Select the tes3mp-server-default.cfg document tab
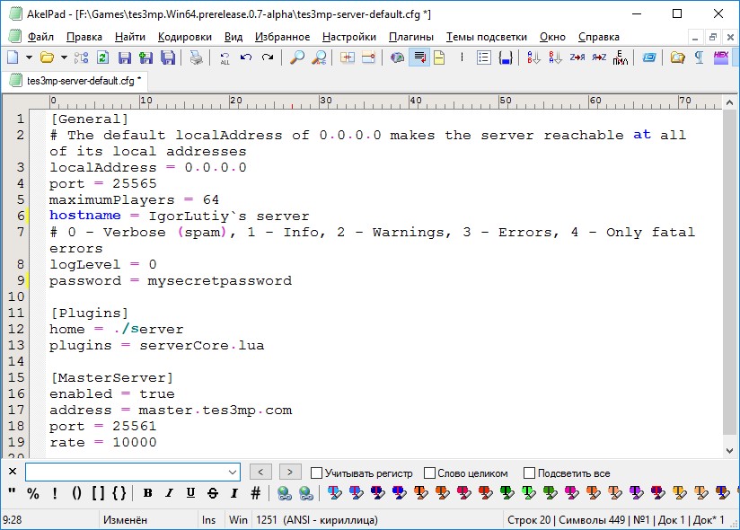740x530 pixels. point(75,81)
